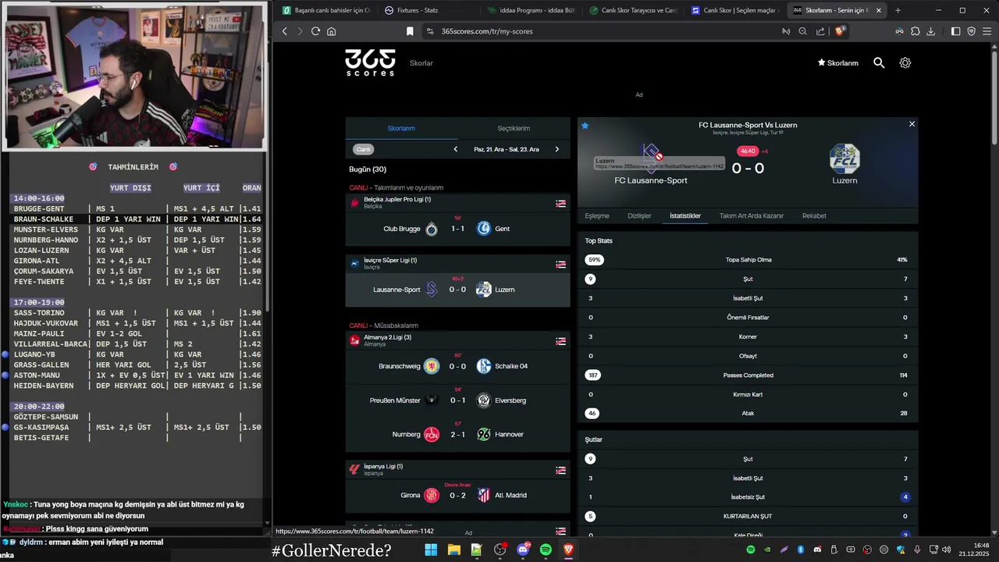Open the Eşleşme match tab
The image size is (999, 562).
click(597, 215)
